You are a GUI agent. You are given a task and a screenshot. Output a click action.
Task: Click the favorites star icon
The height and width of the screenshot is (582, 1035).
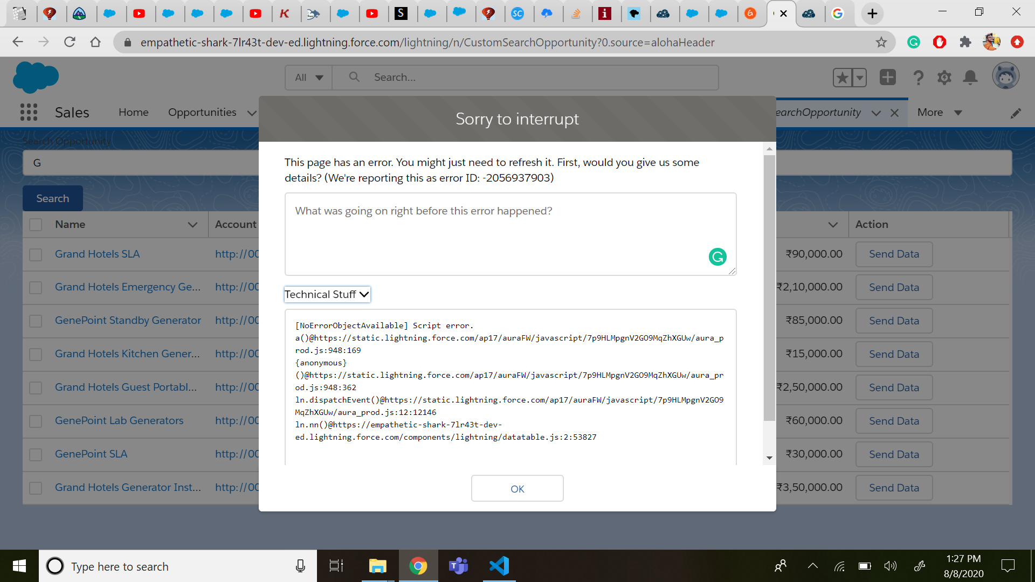[x=843, y=77]
